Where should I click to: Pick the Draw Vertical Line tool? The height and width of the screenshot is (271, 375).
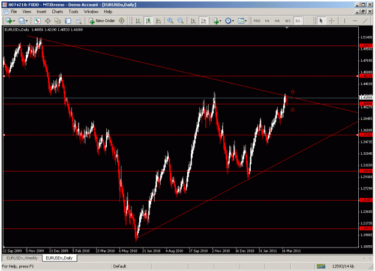tap(344, 21)
